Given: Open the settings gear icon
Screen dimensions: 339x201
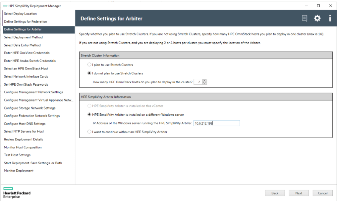Looking at the screenshot, I should tap(317, 19).
